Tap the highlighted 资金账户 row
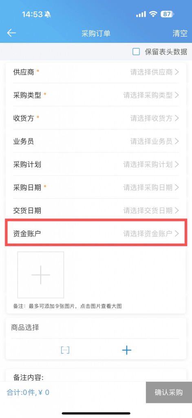The height and width of the screenshot is (418, 192). 96,233
